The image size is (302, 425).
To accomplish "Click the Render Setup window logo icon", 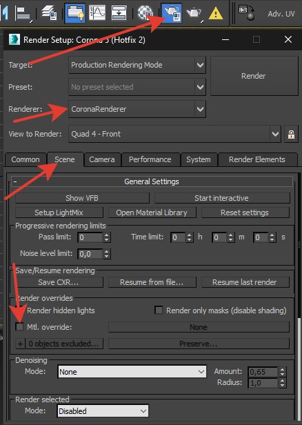I will [14, 40].
